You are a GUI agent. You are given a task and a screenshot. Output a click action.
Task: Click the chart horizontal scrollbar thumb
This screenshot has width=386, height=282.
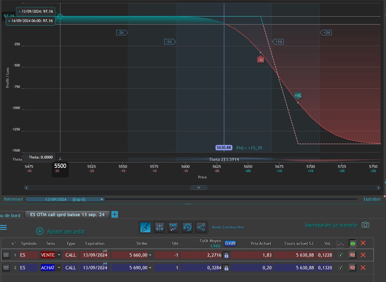[199, 187]
